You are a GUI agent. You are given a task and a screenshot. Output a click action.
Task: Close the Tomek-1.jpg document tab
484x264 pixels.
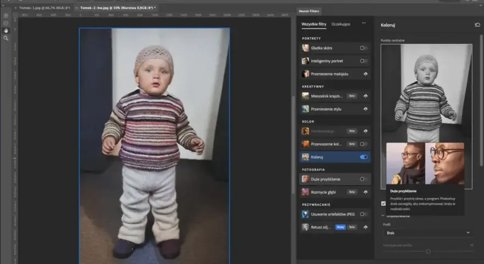[x=15, y=8]
